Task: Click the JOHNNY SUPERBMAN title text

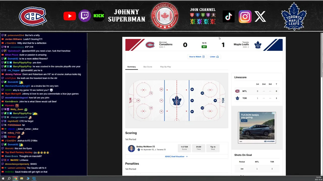Action: (x=127, y=16)
